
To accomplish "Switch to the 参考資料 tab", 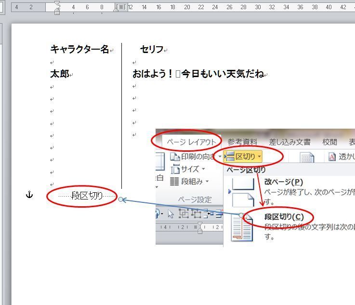I will click(x=242, y=142).
